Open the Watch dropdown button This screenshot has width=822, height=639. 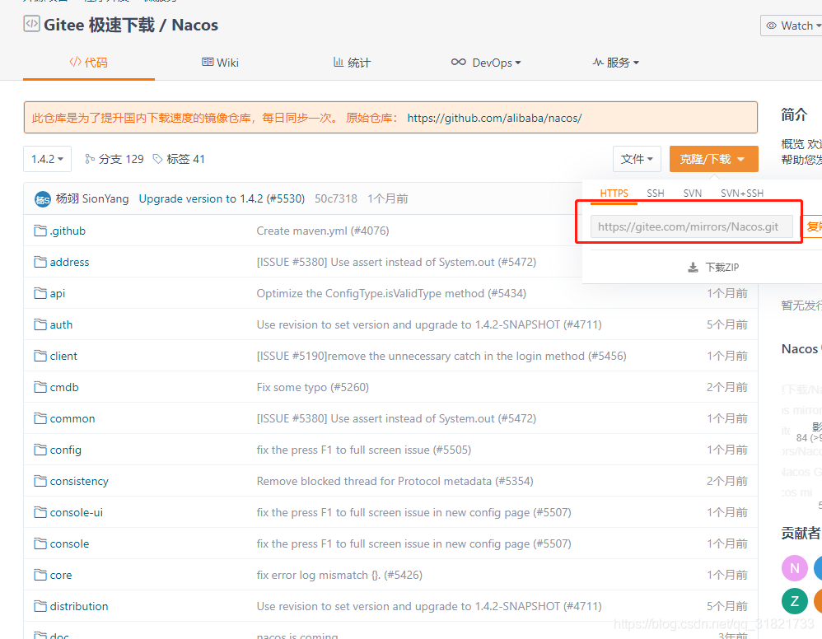(x=792, y=26)
